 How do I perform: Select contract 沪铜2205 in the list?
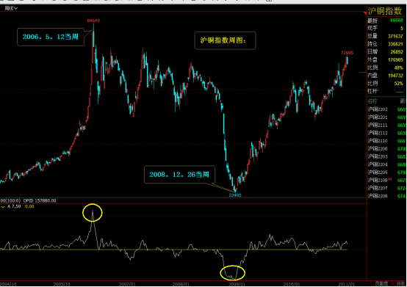[378, 172]
